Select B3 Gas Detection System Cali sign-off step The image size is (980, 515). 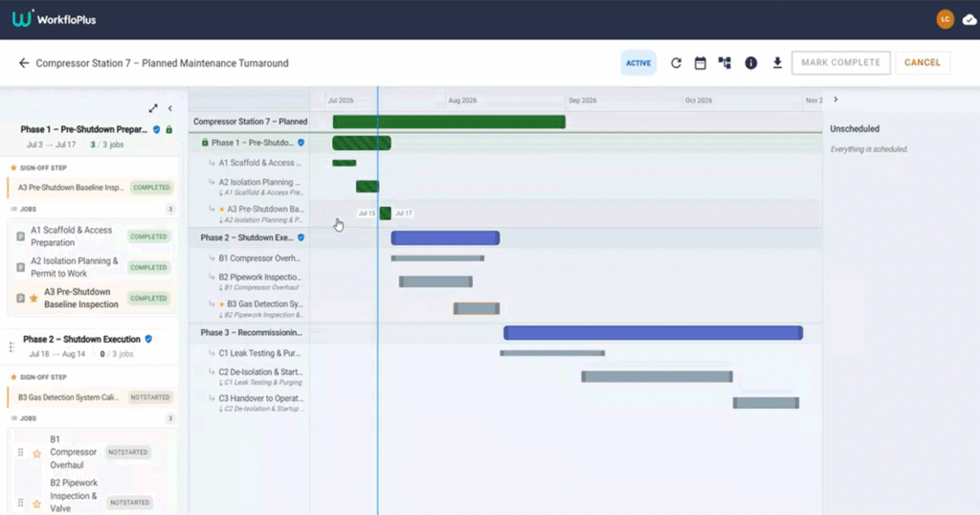tap(92, 397)
